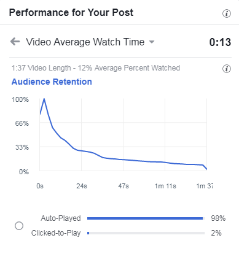Click the 66% label on the vertical axis
The height and width of the screenshot is (273, 239).
pyautogui.click(x=22, y=123)
